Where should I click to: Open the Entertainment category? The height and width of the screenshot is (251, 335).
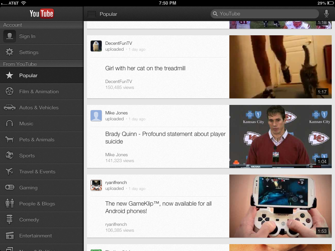click(x=42, y=235)
